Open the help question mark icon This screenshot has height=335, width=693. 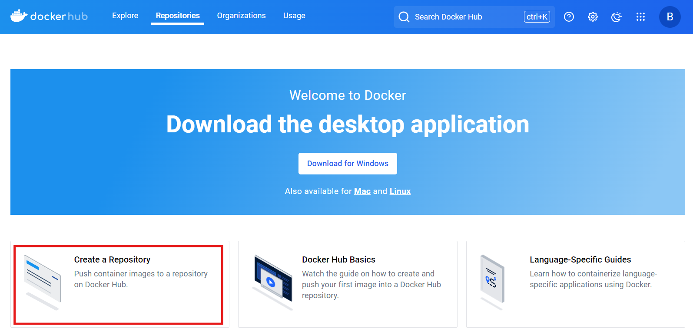(x=569, y=17)
